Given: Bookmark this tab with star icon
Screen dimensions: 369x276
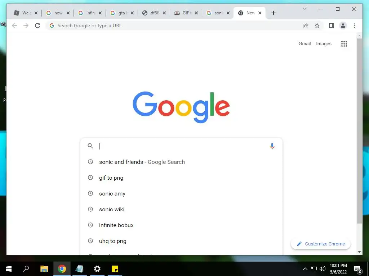Looking at the screenshot, I should pos(317,26).
